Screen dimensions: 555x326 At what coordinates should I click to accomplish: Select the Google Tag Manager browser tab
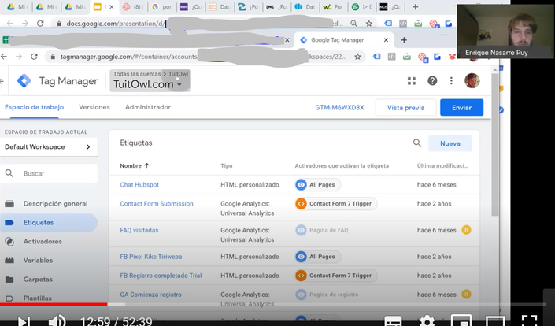344,40
